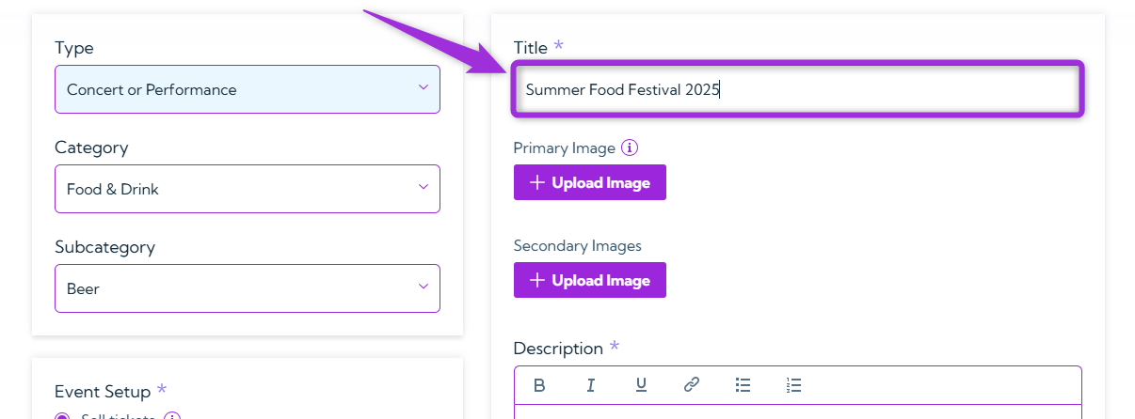Focus the Title text field
Screen dimensions: 1135x419
798,90
